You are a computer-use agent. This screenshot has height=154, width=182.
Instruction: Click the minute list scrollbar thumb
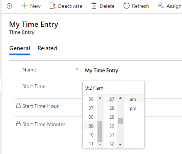pyautogui.click(x=120, y=121)
